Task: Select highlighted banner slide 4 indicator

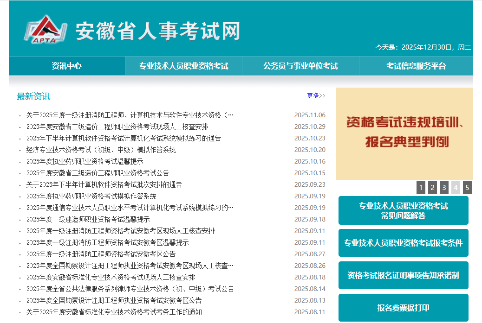Action: click(x=456, y=188)
